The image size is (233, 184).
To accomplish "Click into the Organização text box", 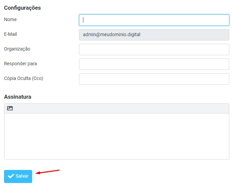I will (154, 50).
